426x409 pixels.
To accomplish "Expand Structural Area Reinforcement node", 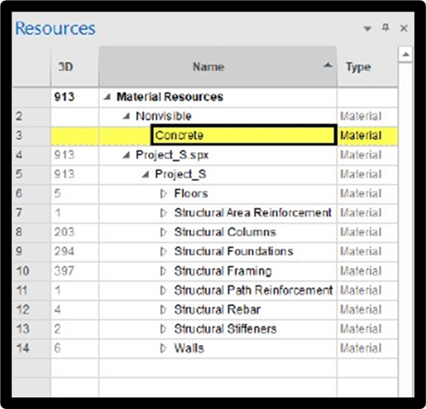I will 164,213.
